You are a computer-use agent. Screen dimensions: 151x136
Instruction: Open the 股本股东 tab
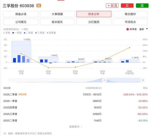[x=57, y=22]
